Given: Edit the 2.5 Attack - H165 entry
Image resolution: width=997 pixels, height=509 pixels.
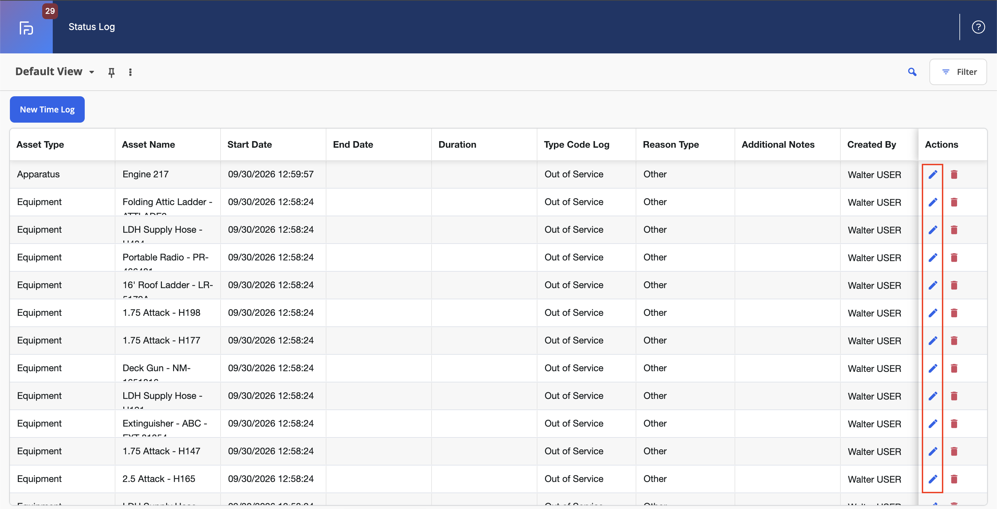Looking at the screenshot, I should coord(933,479).
